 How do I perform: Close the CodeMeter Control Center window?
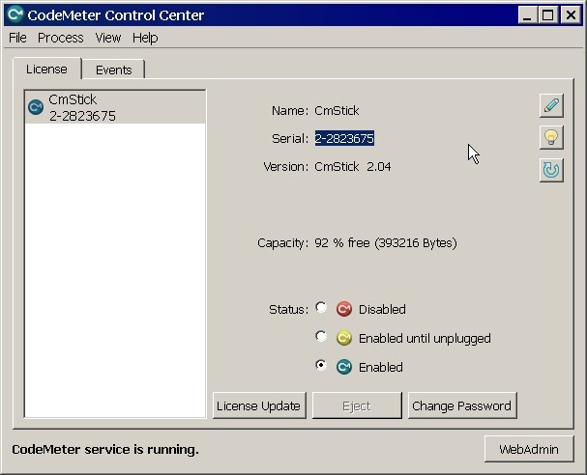(x=571, y=15)
